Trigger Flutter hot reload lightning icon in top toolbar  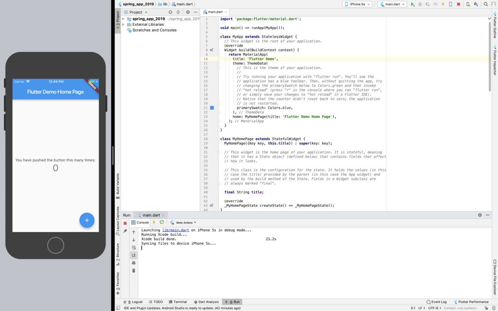443,4
